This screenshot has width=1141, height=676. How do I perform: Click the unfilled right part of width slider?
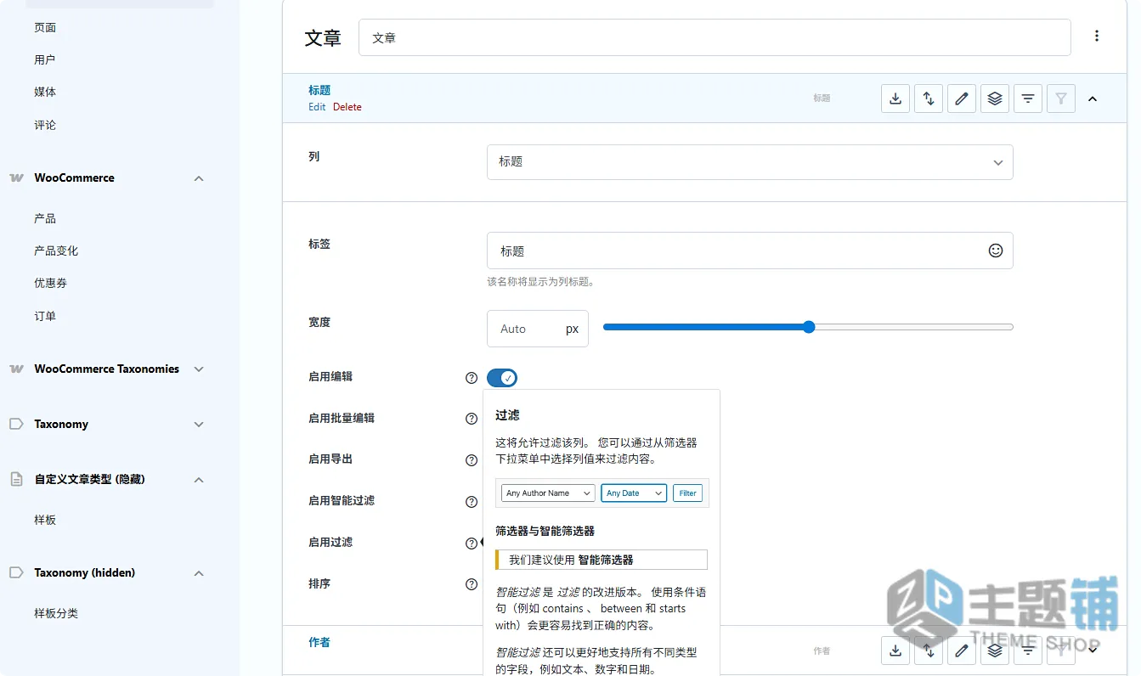[914, 327]
